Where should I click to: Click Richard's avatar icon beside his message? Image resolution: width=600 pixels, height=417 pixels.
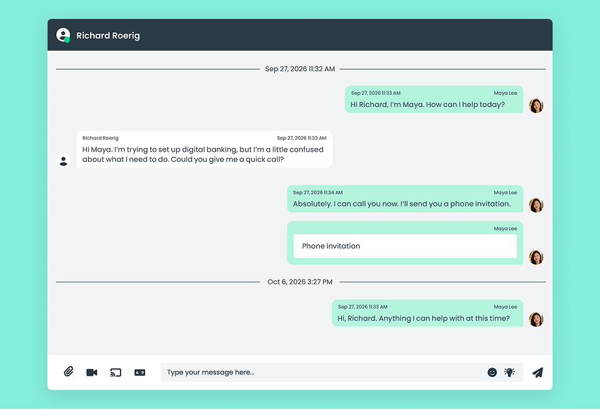tap(64, 160)
